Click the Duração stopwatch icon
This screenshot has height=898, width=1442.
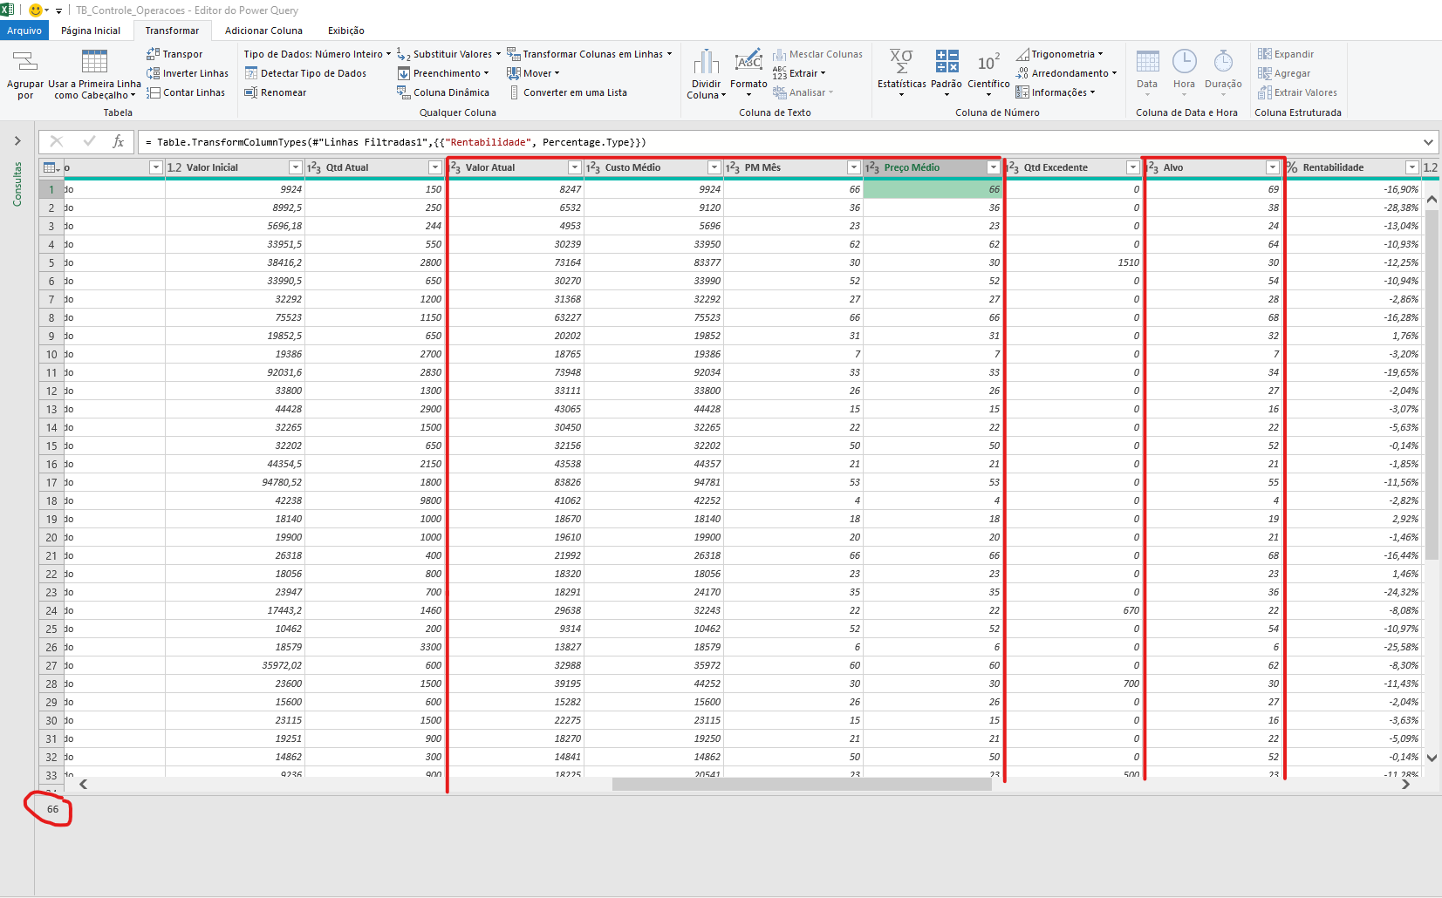coord(1223,61)
